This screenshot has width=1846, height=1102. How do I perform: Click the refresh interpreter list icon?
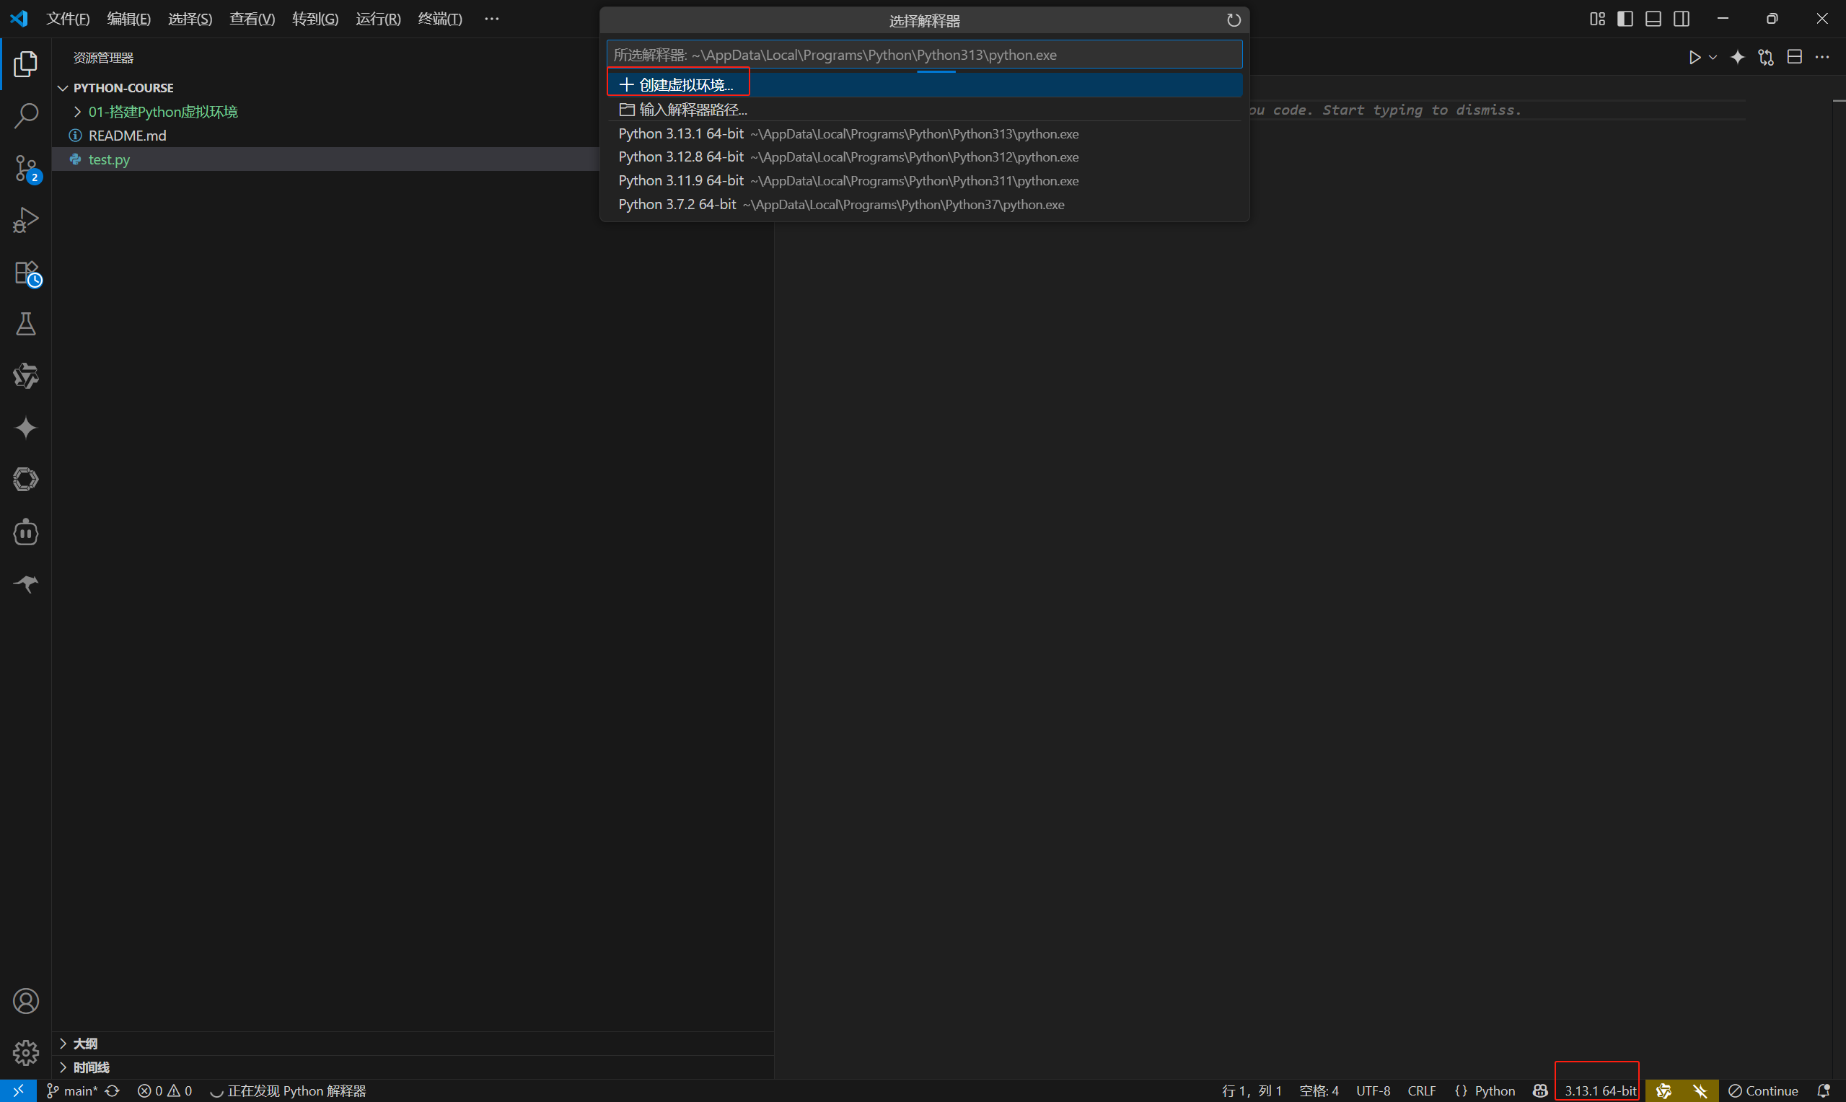1234,21
